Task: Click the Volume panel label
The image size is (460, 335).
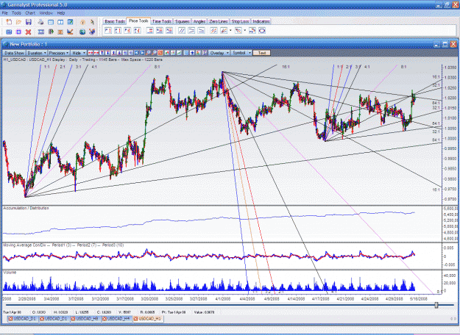Action: 10,273
